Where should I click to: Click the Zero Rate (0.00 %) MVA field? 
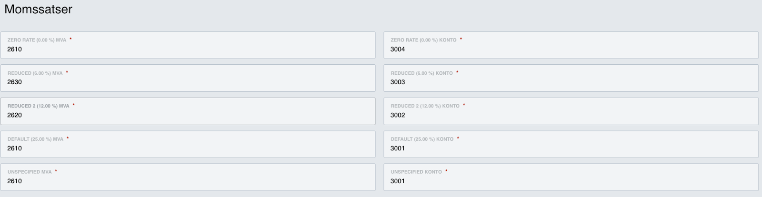tap(188, 45)
